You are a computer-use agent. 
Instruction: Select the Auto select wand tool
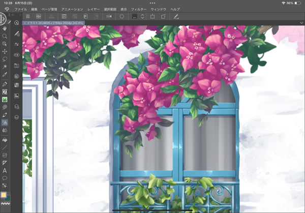(5, 67)
